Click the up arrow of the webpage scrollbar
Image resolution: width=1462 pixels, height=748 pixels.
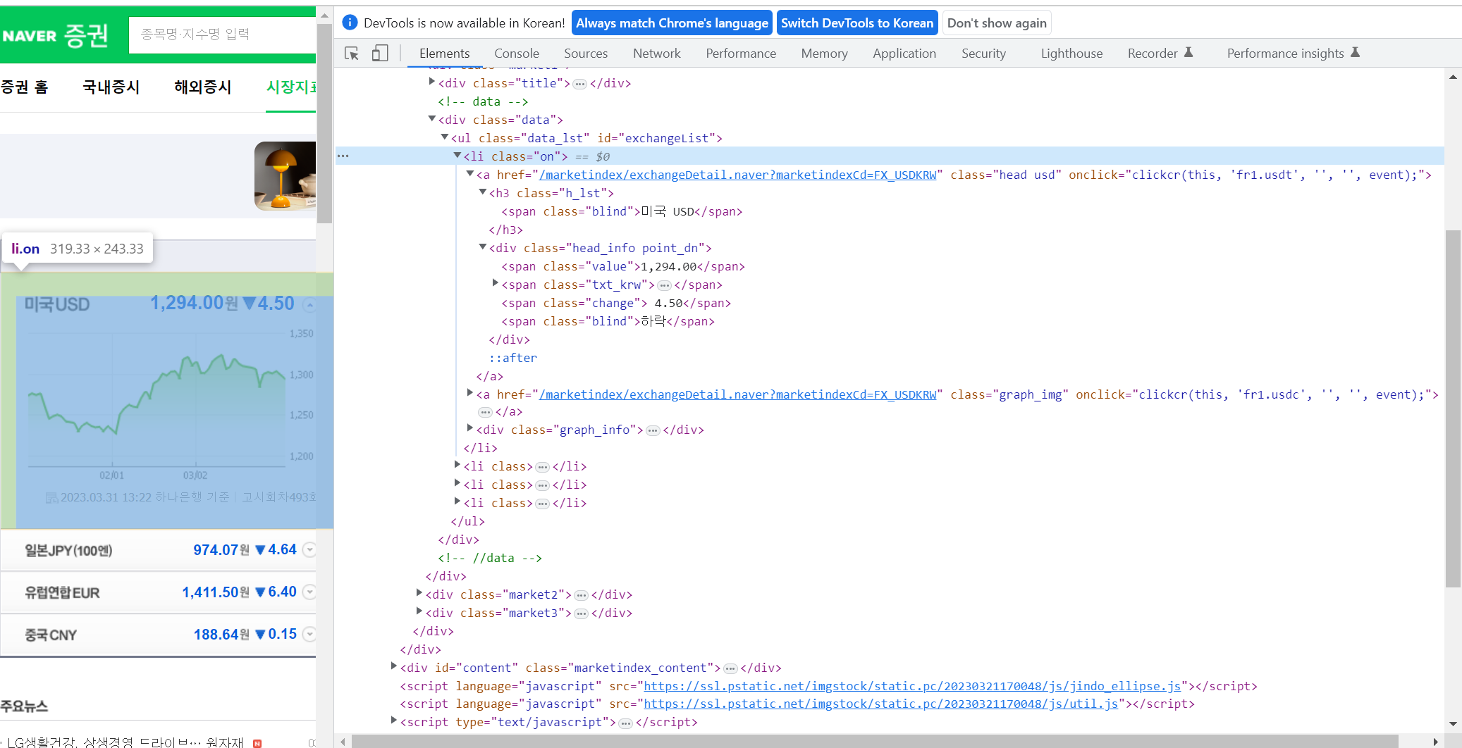324,15
